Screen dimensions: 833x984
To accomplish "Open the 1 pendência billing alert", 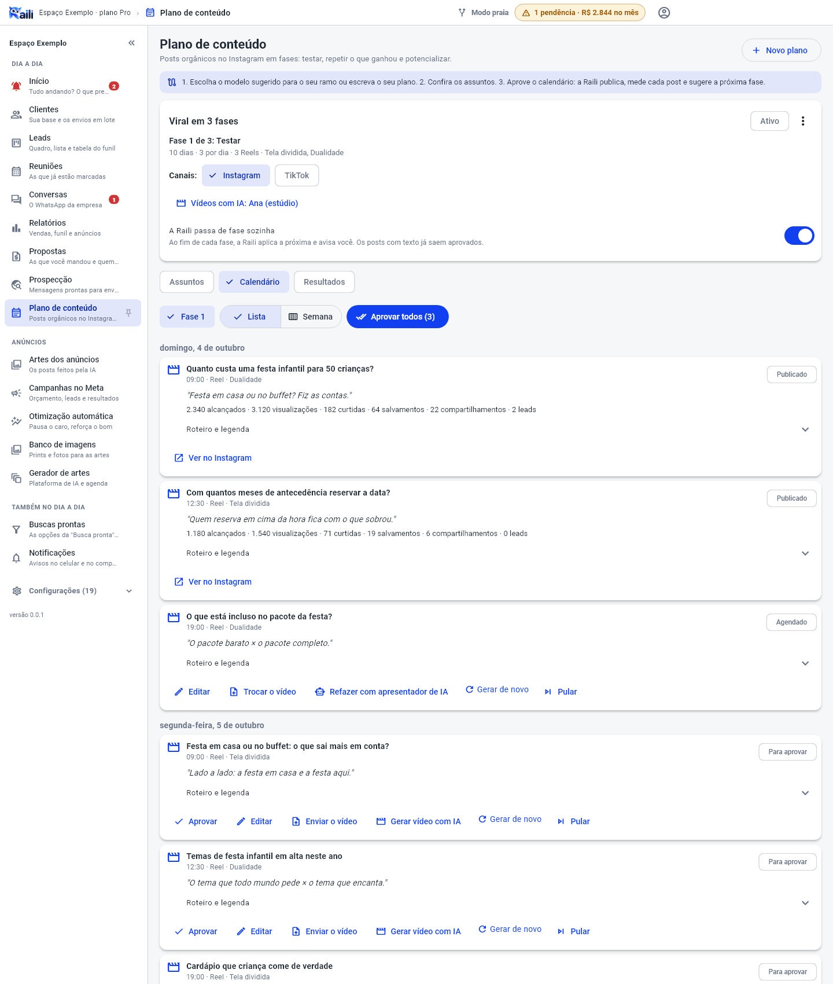I will click(580, 13).
